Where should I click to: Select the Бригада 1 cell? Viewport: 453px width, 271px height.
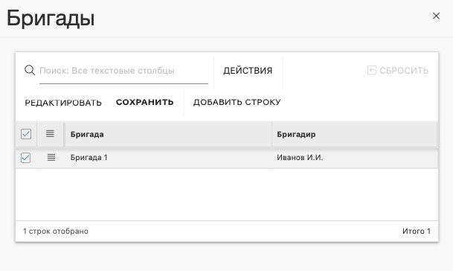168,158
